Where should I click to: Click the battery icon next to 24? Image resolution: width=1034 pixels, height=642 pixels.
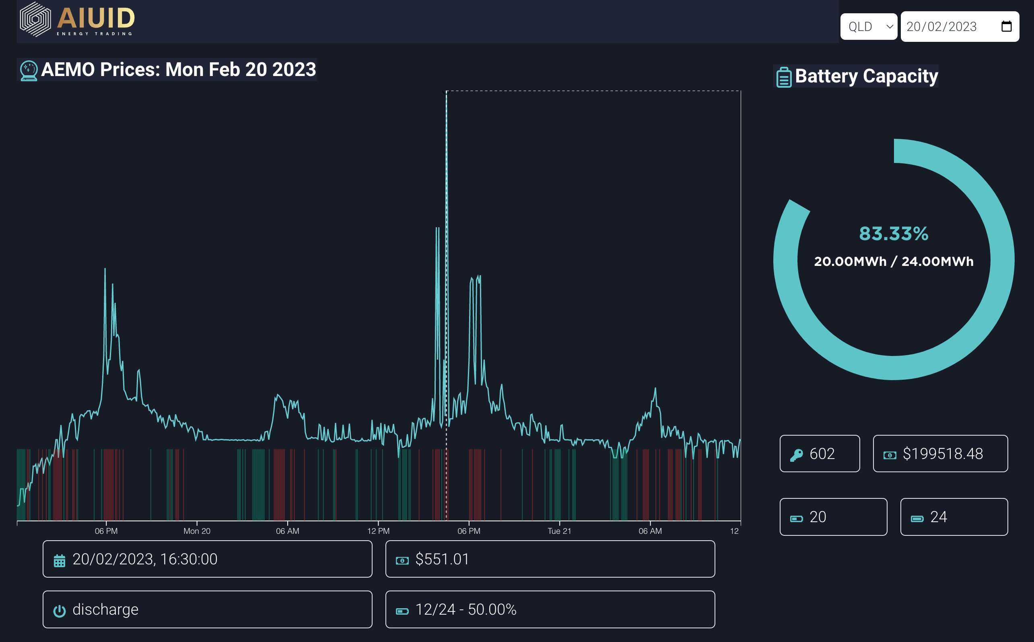click(x=917, y=519)
